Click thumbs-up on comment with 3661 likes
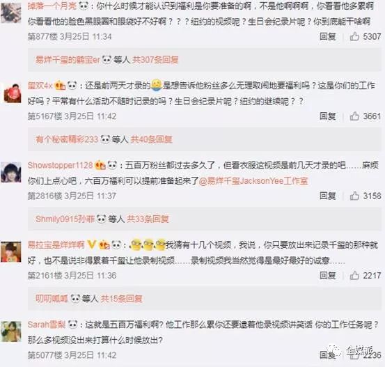Image resolution: width=385 pixels, height=367 pixels. pyautogui.click(x=354, y=116)
